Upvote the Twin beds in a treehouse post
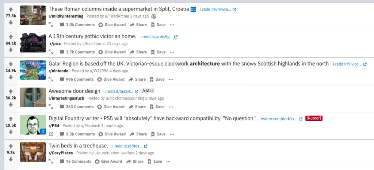This screenshot has width=374, height=170. [11, 146]
